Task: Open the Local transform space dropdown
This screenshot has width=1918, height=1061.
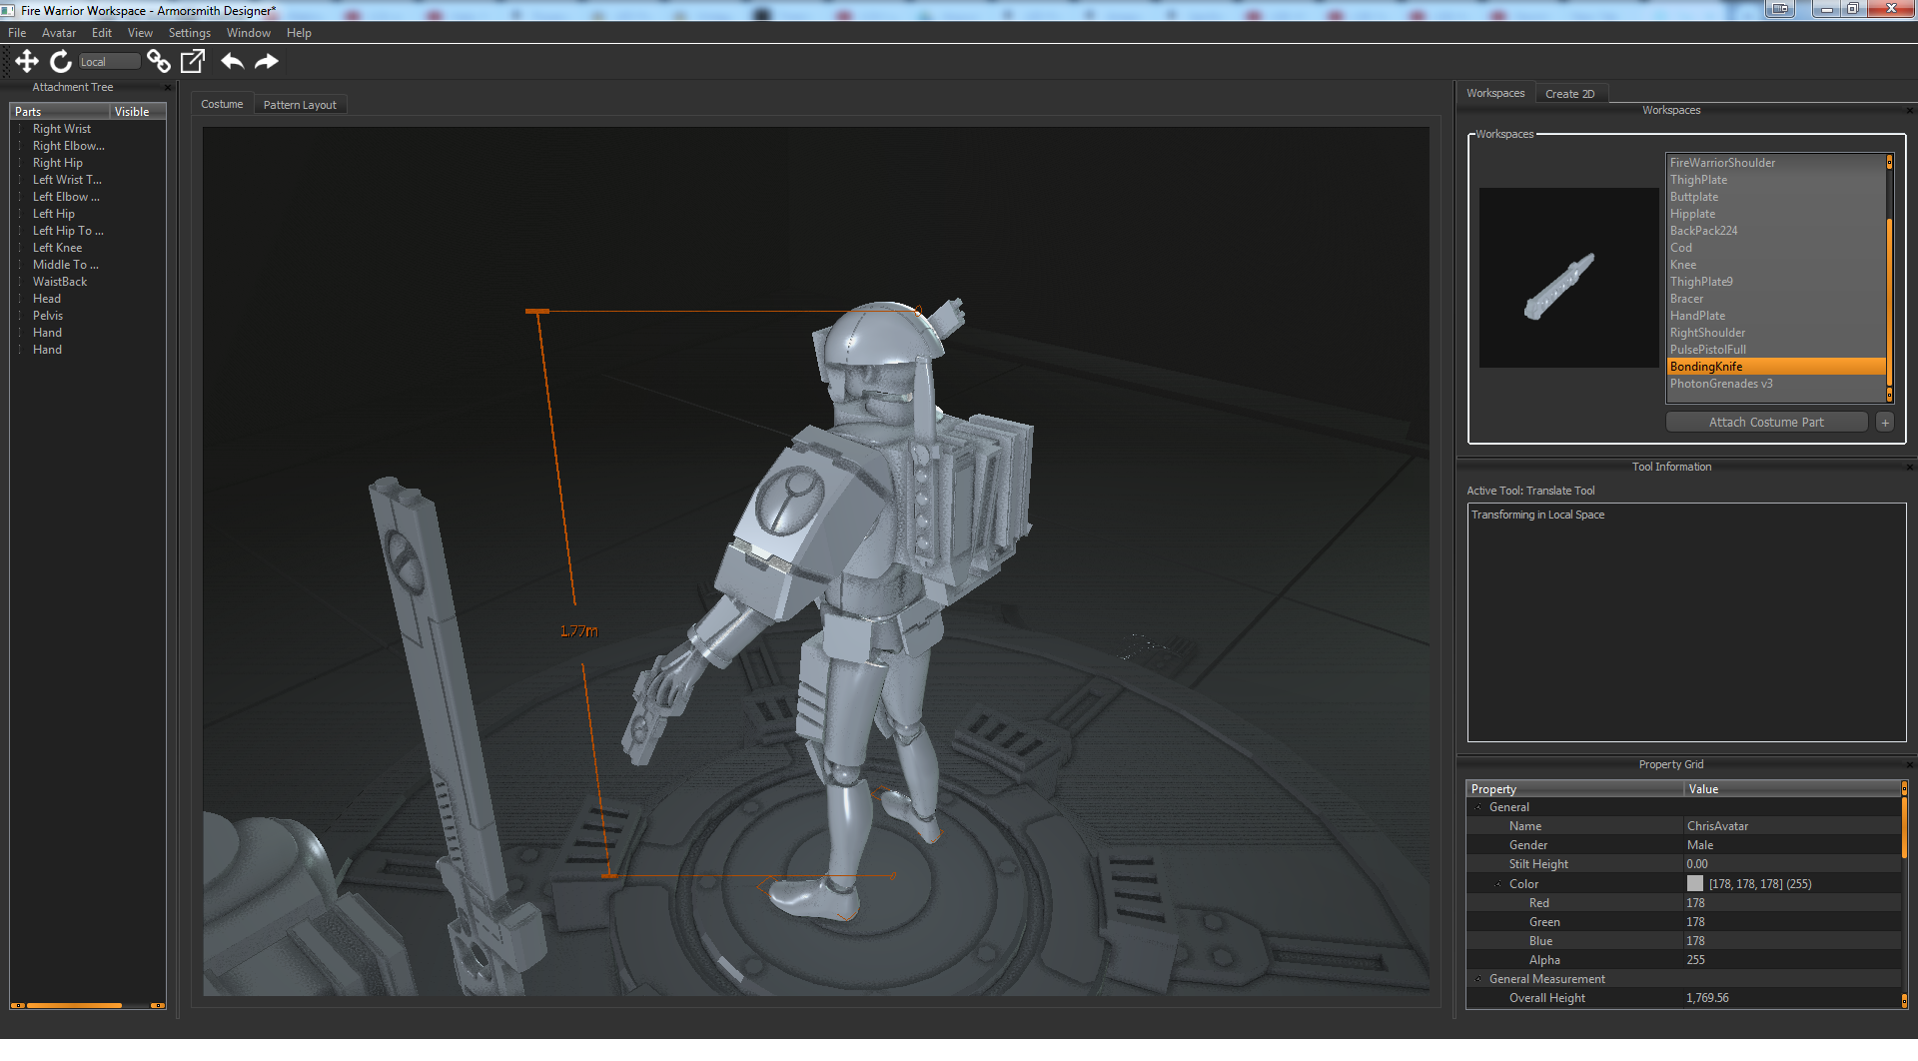Action: [109, 62]
